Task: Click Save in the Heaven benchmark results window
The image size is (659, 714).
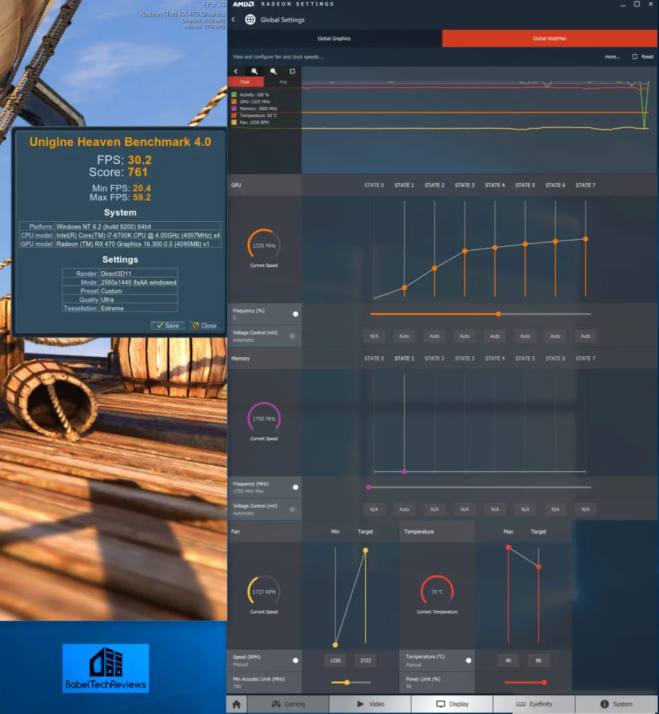Action: [167, 325]
